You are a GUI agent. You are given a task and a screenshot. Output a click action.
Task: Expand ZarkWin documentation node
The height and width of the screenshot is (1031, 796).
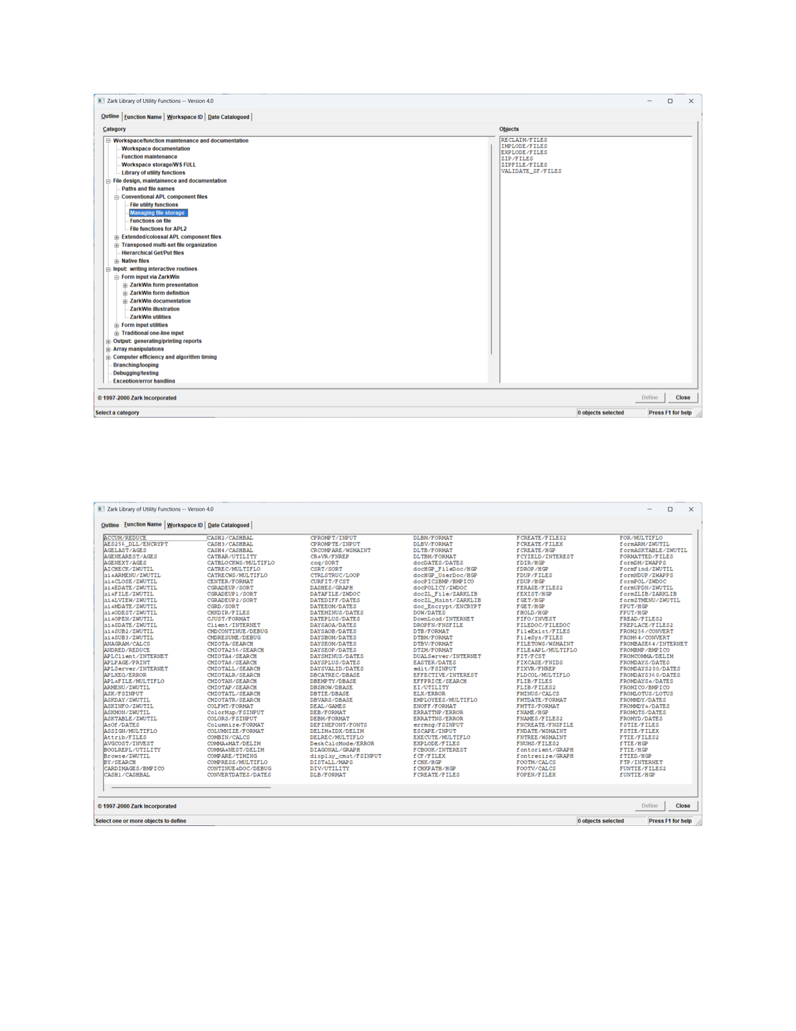[125, 301]
